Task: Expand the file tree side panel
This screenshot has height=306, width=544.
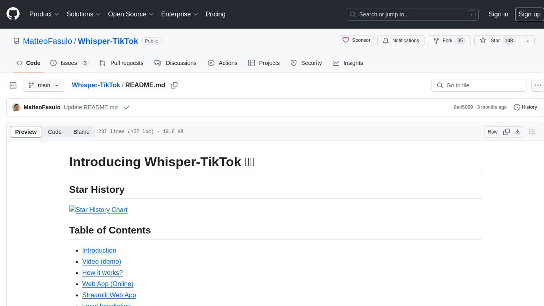Action: point(13,85)
